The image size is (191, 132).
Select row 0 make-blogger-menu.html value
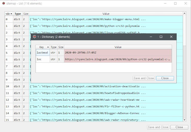[x=106, y=19]
